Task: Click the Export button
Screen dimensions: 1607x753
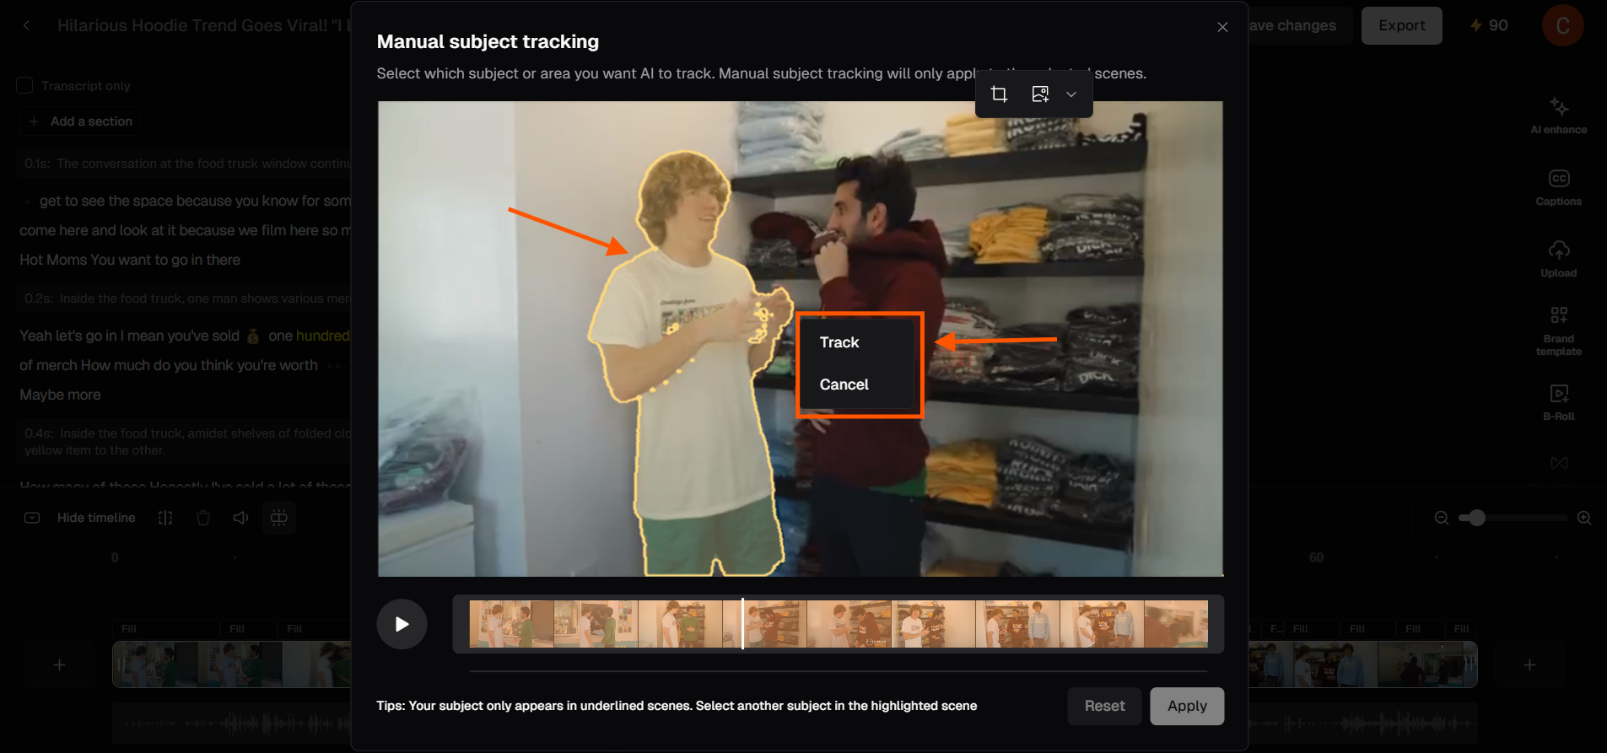Action: pos(1401,25)
